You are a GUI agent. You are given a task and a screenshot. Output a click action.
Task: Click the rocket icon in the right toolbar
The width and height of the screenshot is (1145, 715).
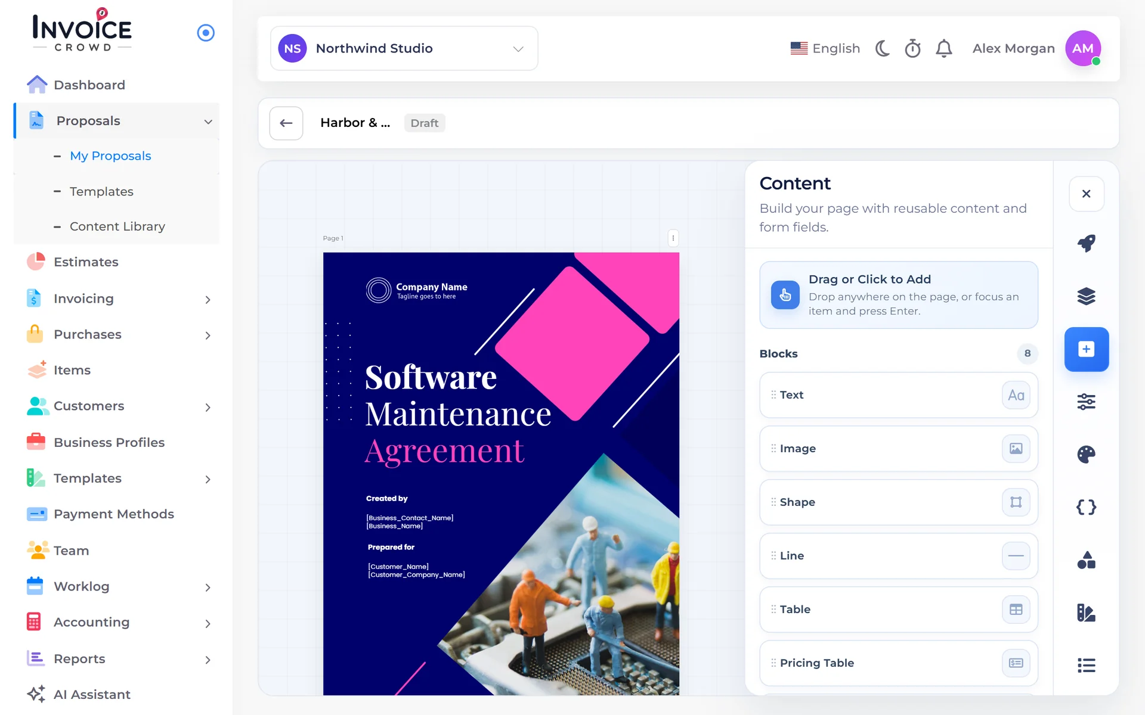(1086, 243)
